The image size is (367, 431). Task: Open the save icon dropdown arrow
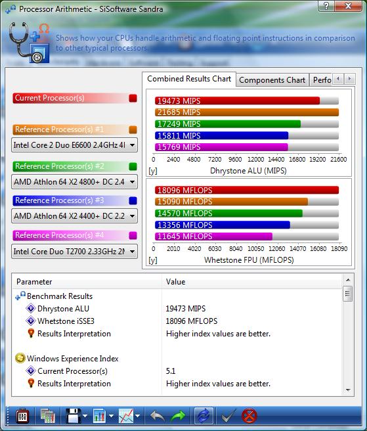(x=85, y=416)
